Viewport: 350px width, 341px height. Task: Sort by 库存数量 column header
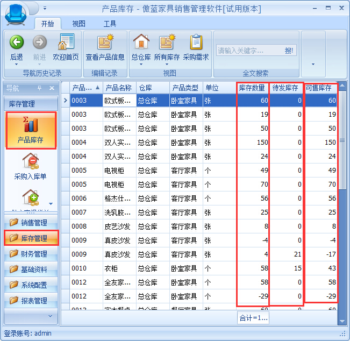252,88
